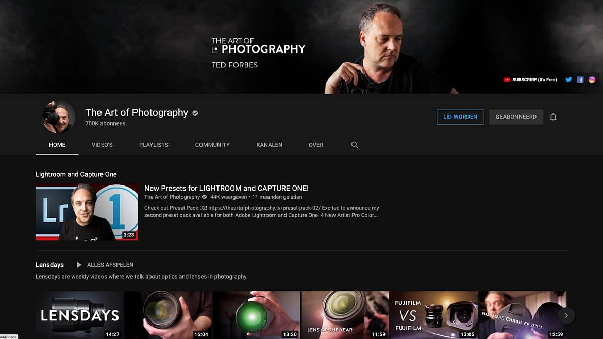603x339 pixels.
Task: Open the 'New Presets for LIGHTROOM and CAPTURE ONE!' title
Action: point(226,189)
